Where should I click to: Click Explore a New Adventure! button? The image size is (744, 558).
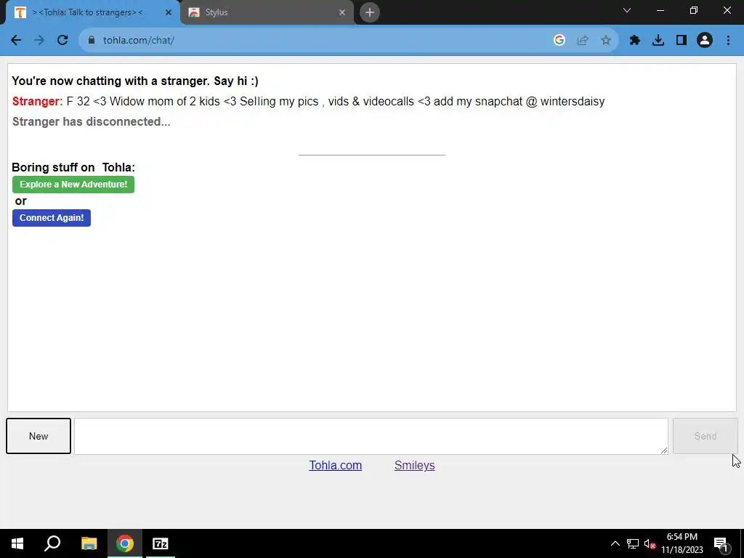(73, 185)
